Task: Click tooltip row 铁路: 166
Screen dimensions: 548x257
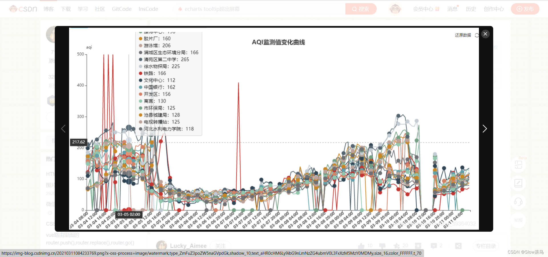Action: point(152,73)
